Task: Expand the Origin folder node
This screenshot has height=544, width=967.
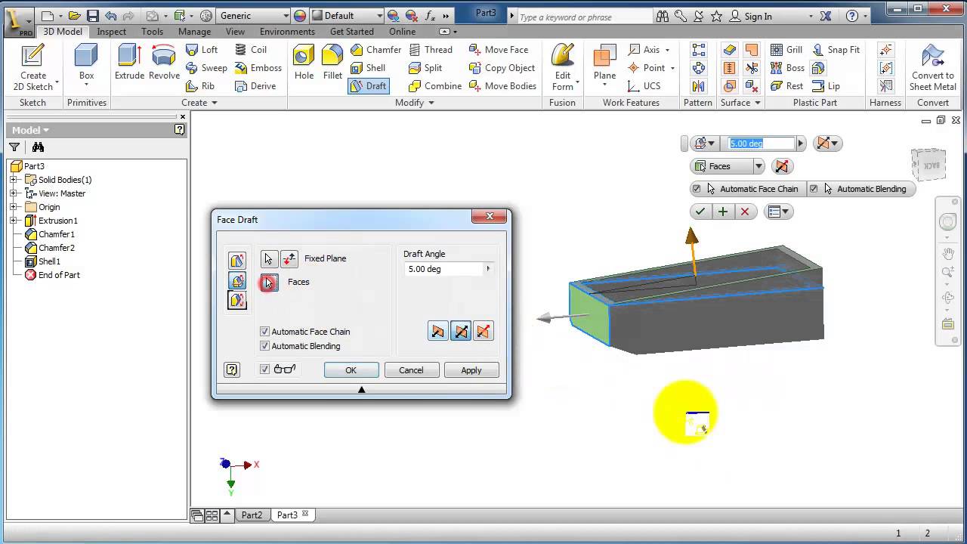Action: (x=13, y=207)
